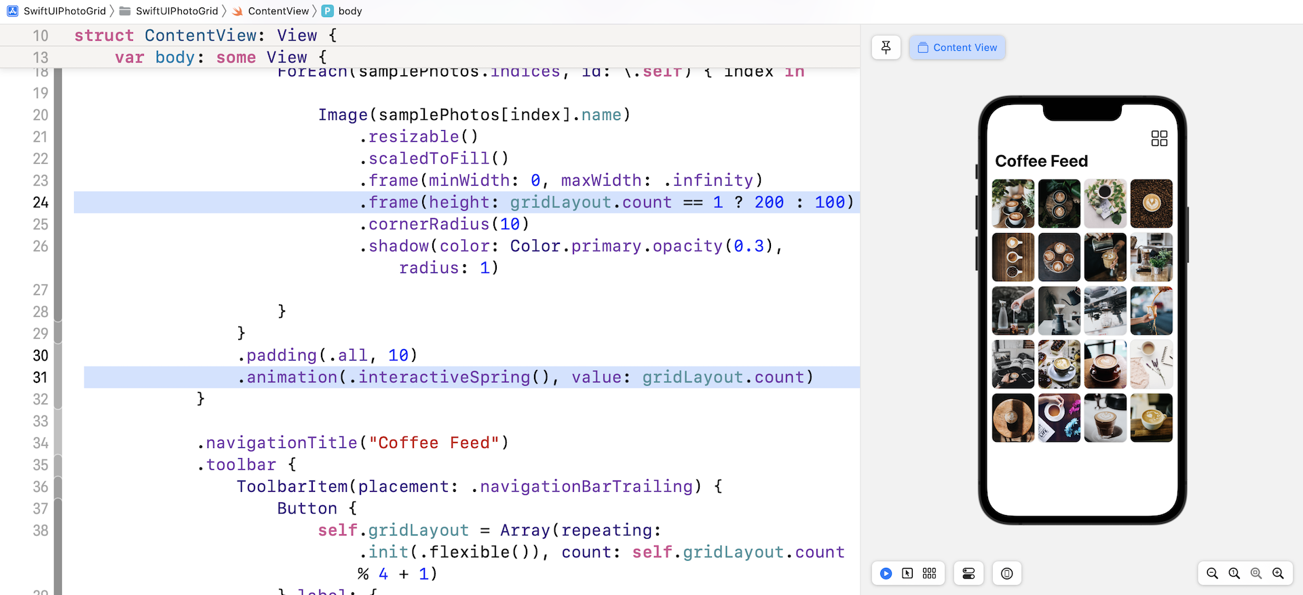Click line number 34 in gutter
Screen dimensions: 1303x595
coord(41,443)
